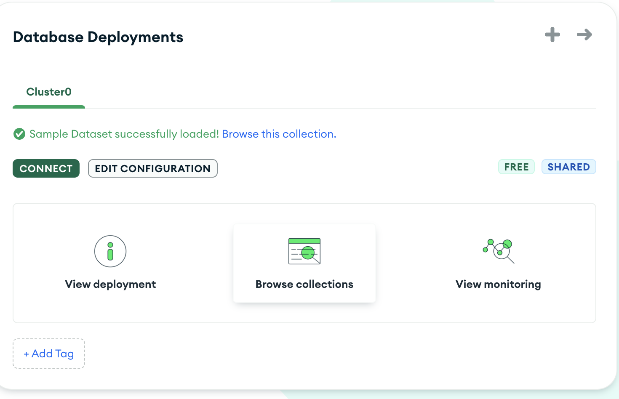Click the 'View deployment' text label
619x399 pixels.
110,285
